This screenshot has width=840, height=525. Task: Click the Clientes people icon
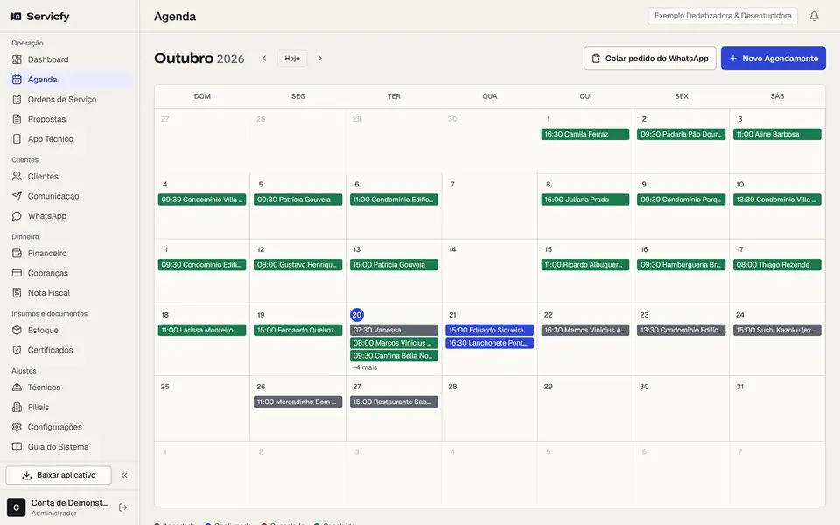coord(17,176)
